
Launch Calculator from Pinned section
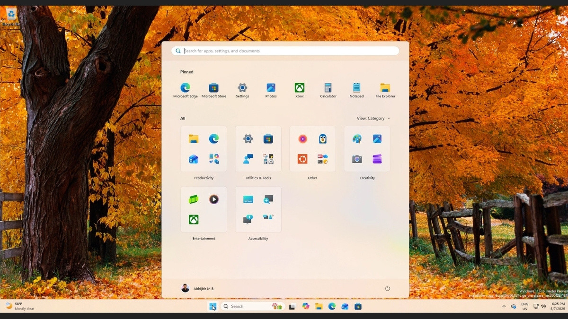[328, 90]
